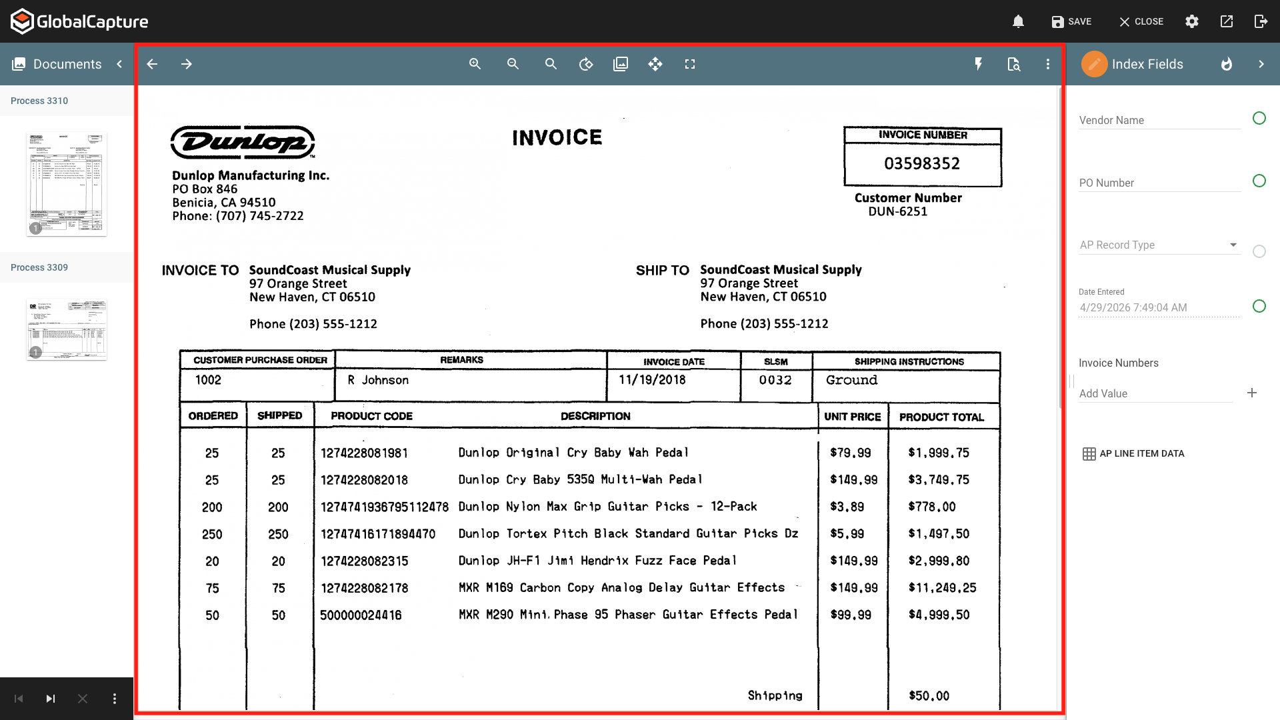Add an invoice number with plus

pos(1252,393)
